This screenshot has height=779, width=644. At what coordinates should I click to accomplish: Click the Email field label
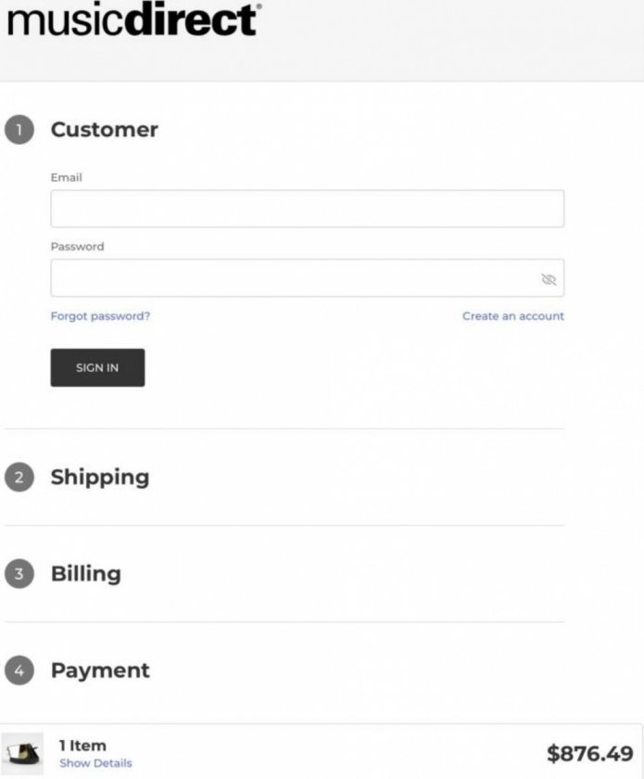pos(66,177)
